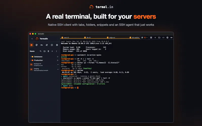Click the 'uptime' command text

coord(80,71)
